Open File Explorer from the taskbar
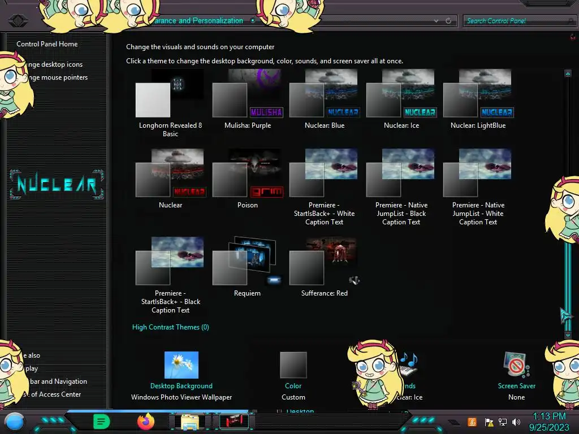This screenshot has height=434, width=579. (190, 422)
